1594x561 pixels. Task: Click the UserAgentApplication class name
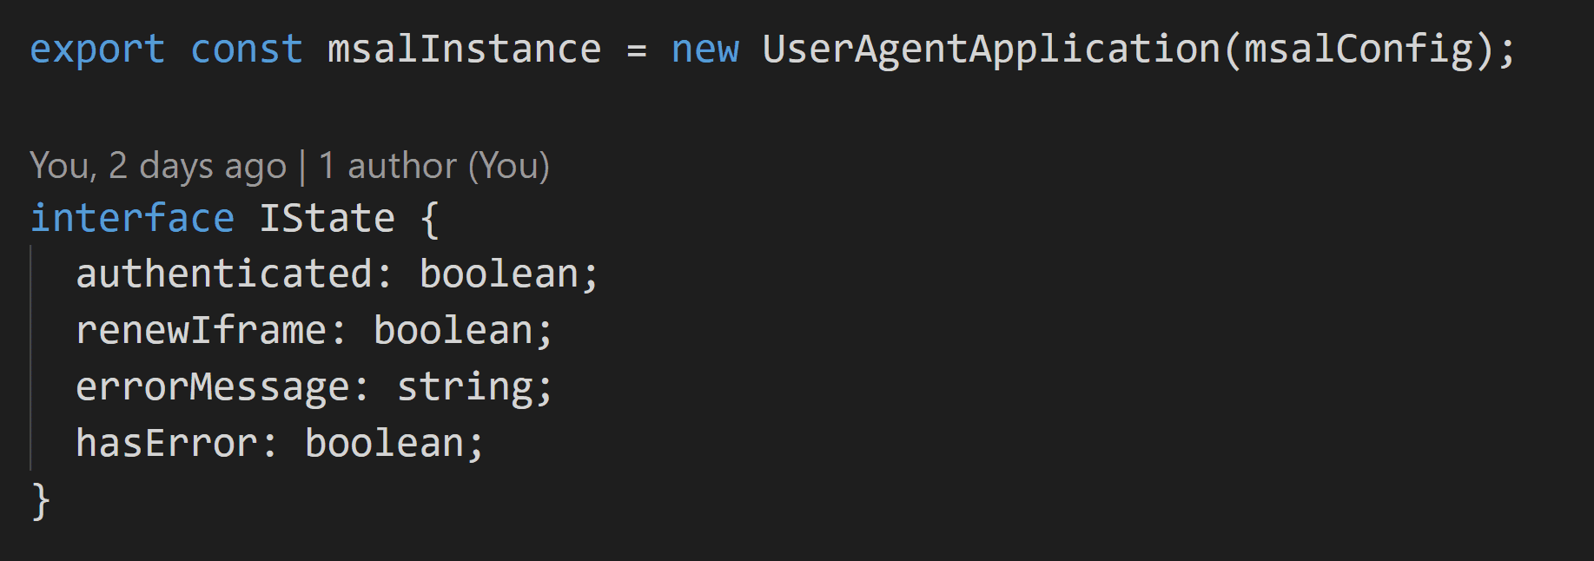991,49
